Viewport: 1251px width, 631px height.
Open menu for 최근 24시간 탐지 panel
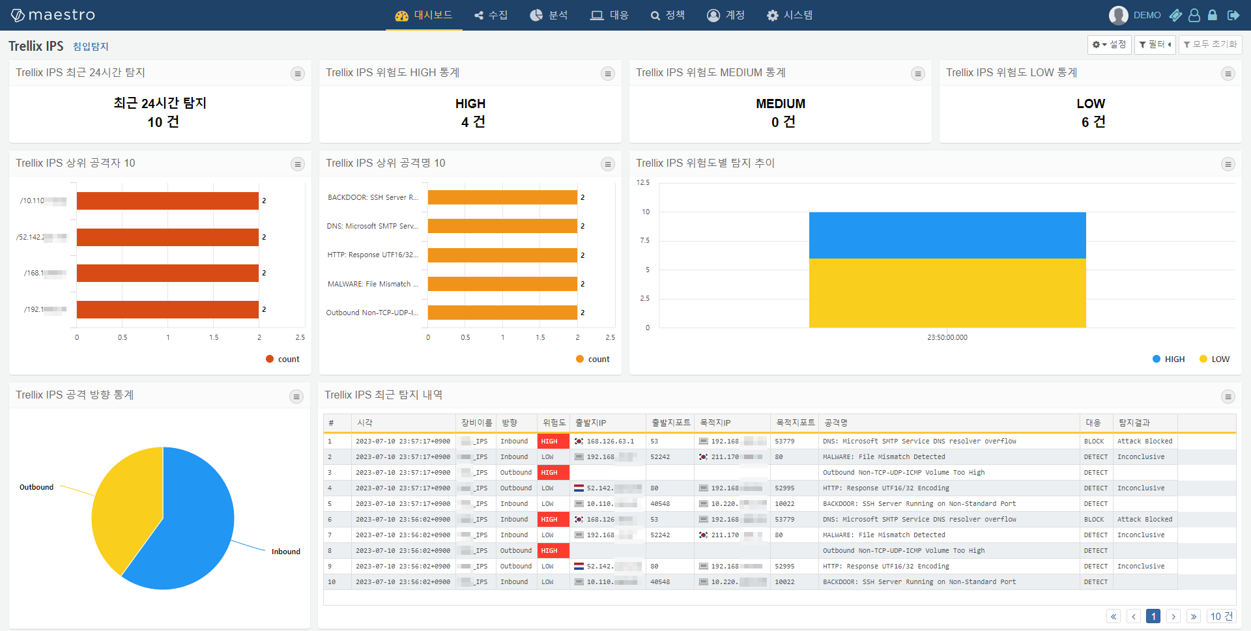click(298, 74)
